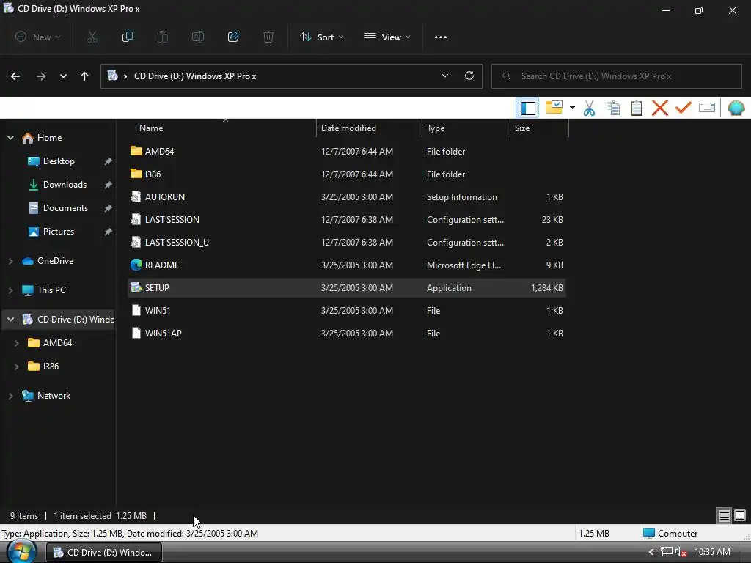Viewport: 751px width, 563px height.
Task: Select the WIN51 file
Action: tap(347, 311)
